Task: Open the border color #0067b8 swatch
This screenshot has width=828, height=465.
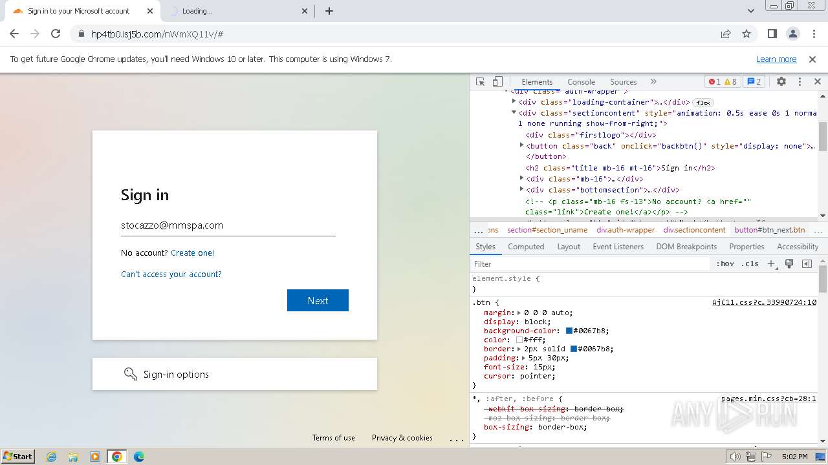Action: click(x=574, y=349)
